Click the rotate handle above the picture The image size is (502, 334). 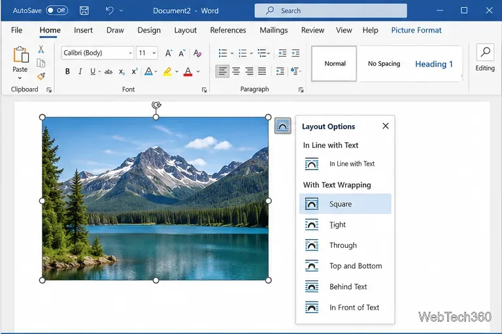tap(156, 105)
